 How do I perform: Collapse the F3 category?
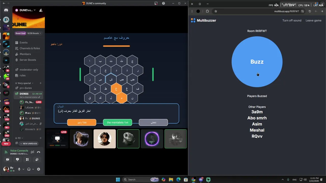(x=19, y=138)
